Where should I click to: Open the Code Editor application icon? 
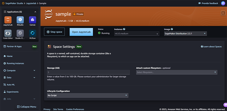click(x=8, y=33)
